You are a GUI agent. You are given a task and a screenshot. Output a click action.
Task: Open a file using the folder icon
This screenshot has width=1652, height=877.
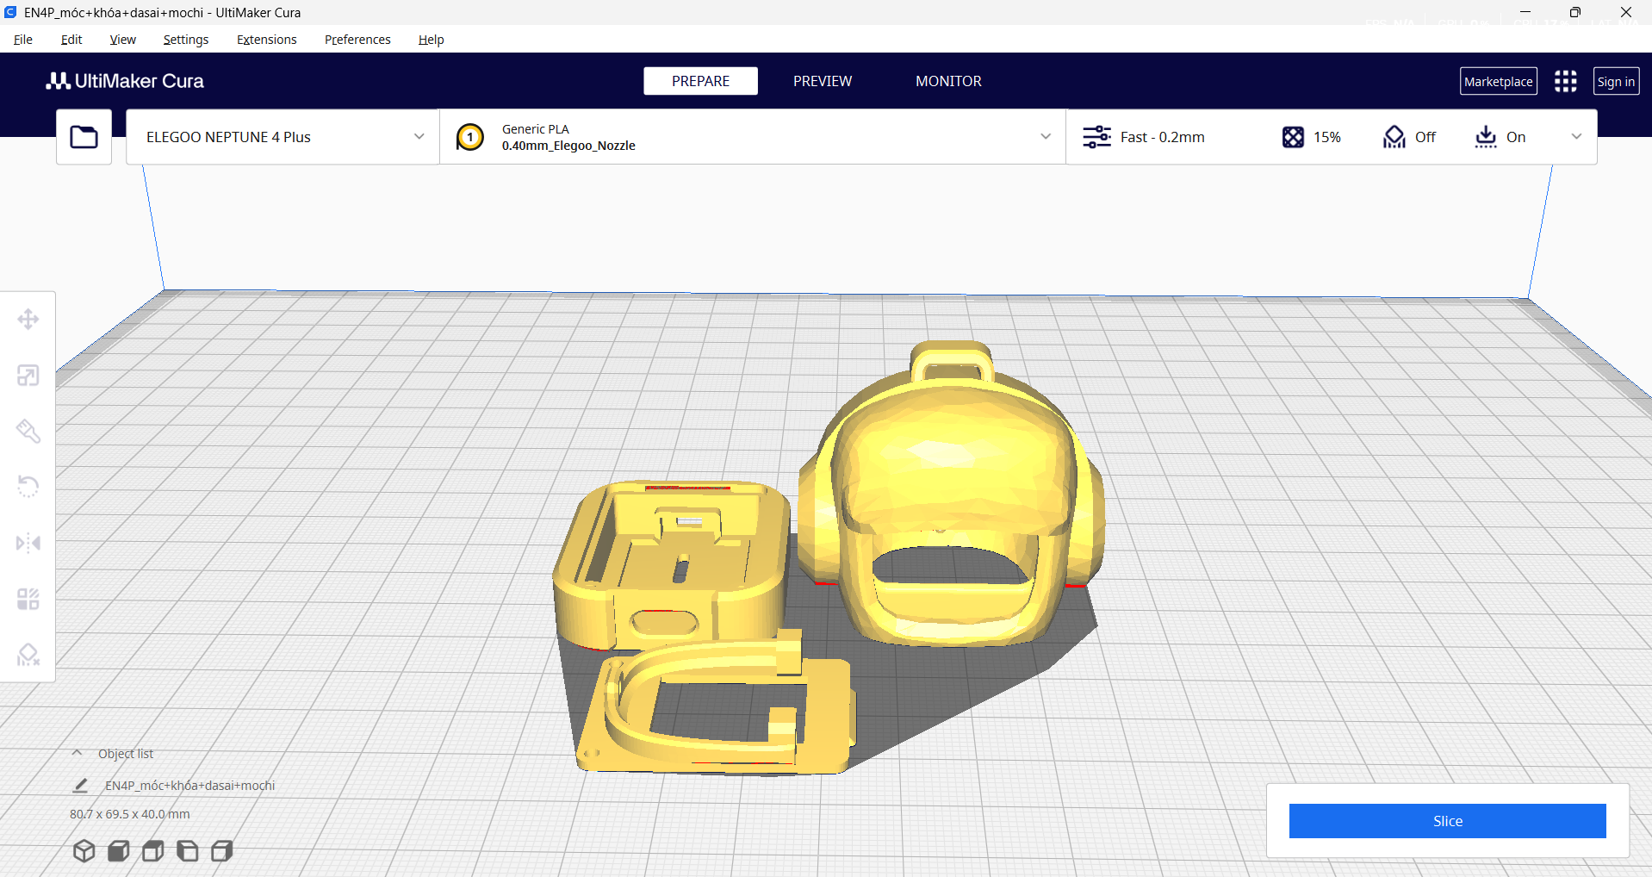coord(84,136)
